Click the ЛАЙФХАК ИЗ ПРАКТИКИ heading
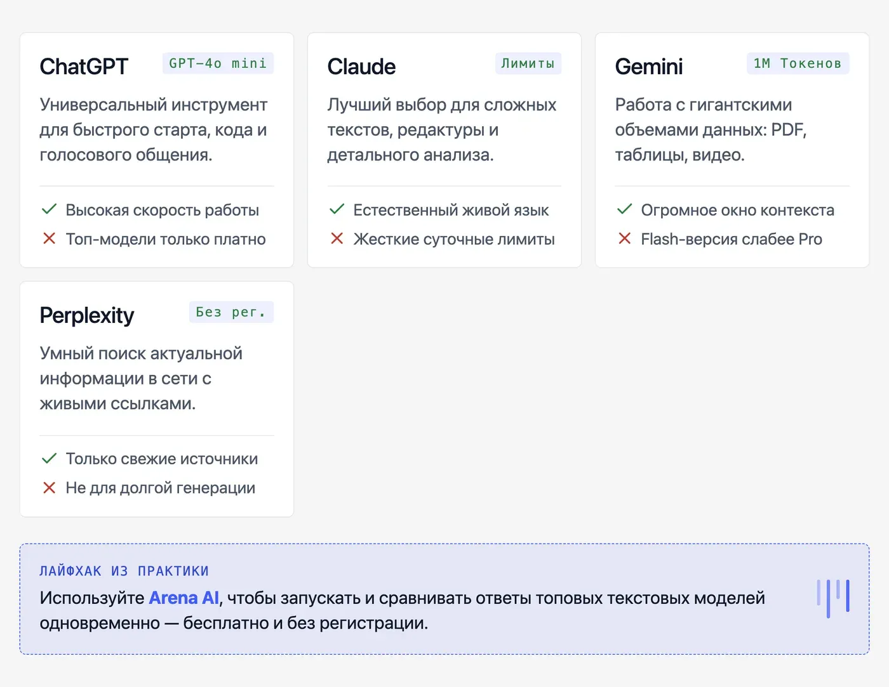889x687 pixels. 124,571
